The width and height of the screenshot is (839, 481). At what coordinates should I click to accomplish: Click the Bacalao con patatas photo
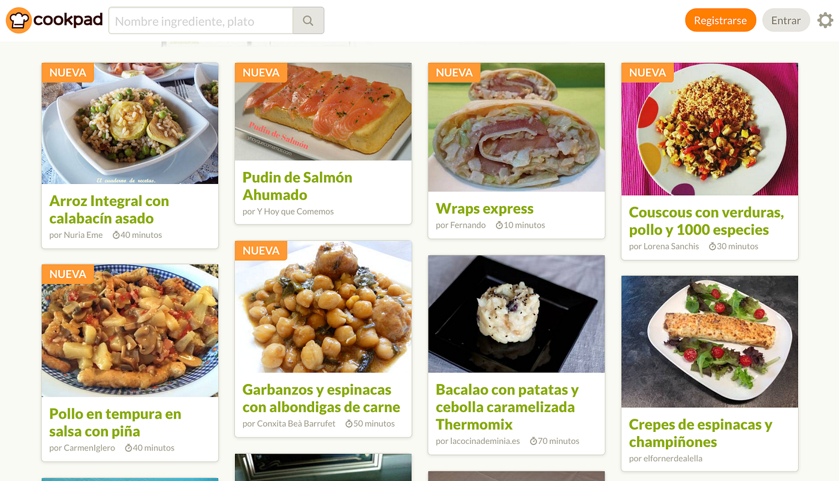tap(517, 314)
